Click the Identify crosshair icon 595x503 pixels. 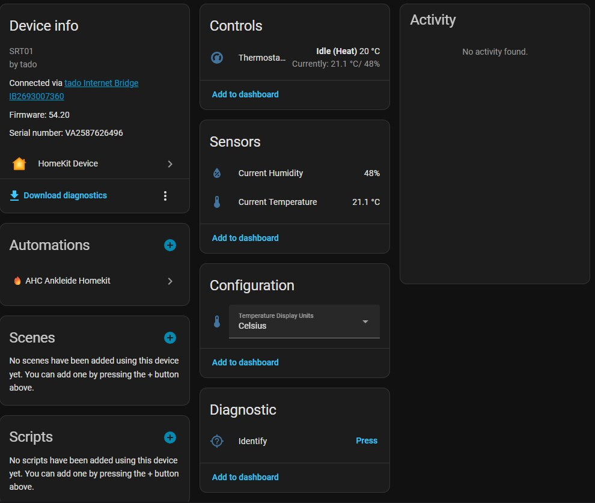point(217,441)
